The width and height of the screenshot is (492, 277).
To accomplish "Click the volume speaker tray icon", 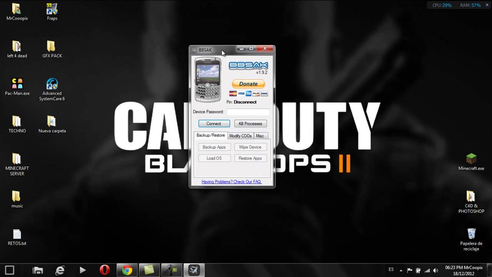I will (435, 270).
